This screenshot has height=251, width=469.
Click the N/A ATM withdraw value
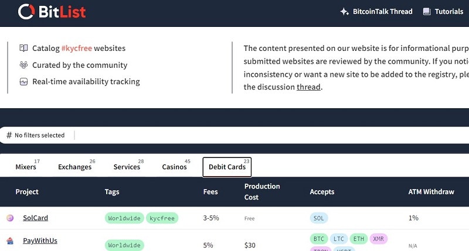pyautogui.click(x=413, y=246)
